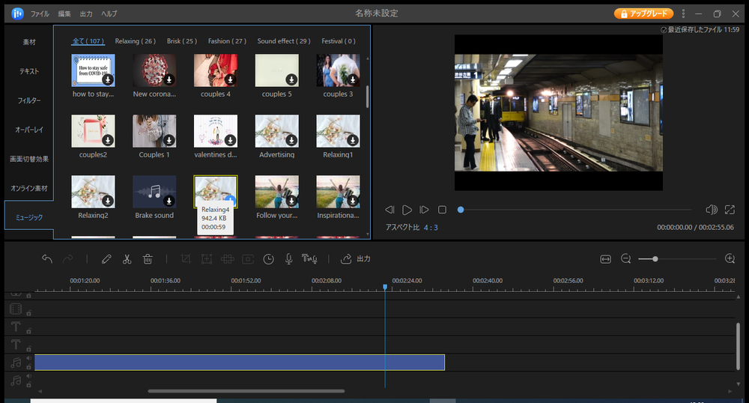Download the 'New corona...' track
749x403 pixels.
[169, 79]
